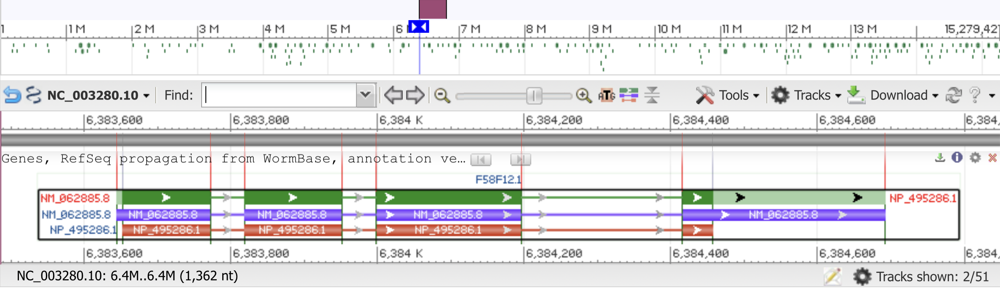
Task: Click the blue overview position marker
Action: point(419,27)
